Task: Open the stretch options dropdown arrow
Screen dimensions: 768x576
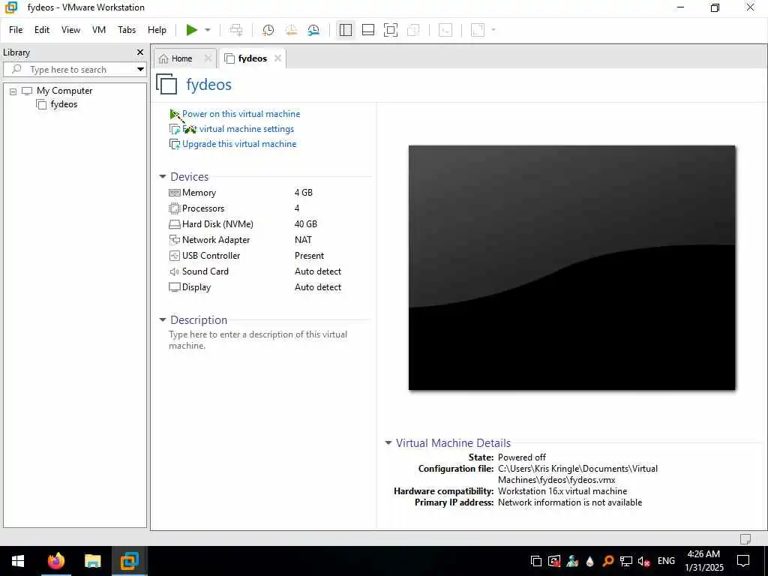Action: pos(493,30)
